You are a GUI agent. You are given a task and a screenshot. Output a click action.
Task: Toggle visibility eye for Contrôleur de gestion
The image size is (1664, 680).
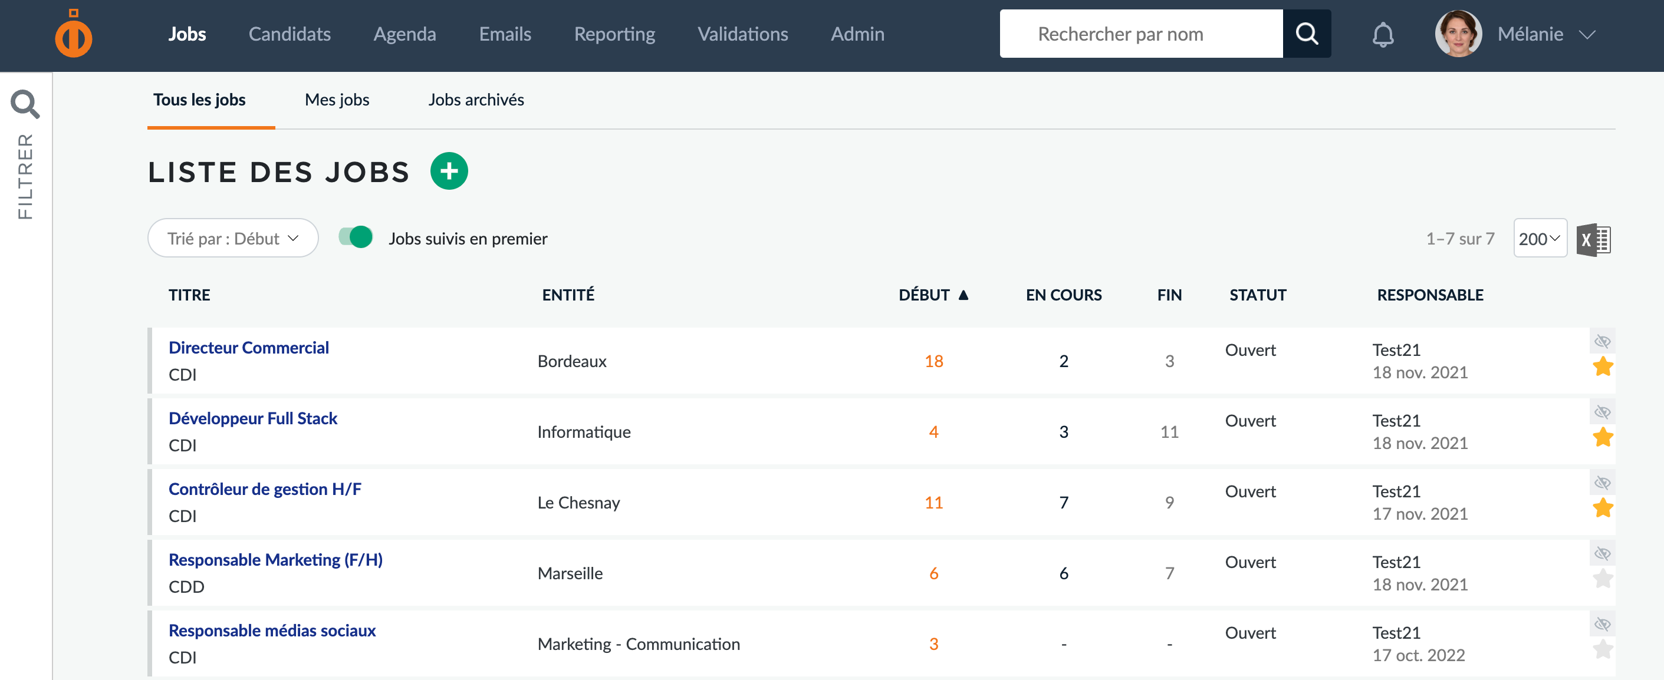[1602, 483]
